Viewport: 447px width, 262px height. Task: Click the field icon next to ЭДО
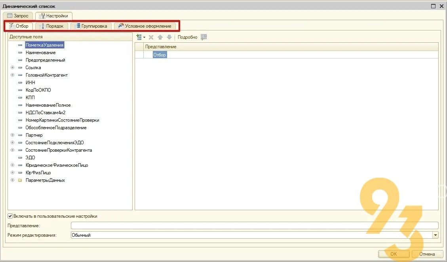coord(20,158)
